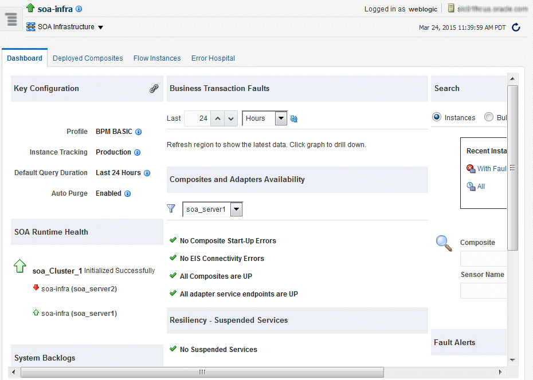
Task: Click the soa-infra info icon in header
Action: 79,9
